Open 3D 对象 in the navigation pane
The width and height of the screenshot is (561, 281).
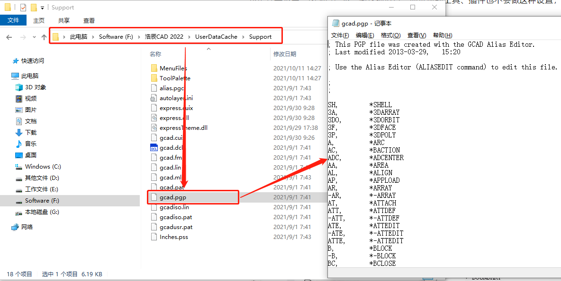pyautogui.click(x=36, y=87)
